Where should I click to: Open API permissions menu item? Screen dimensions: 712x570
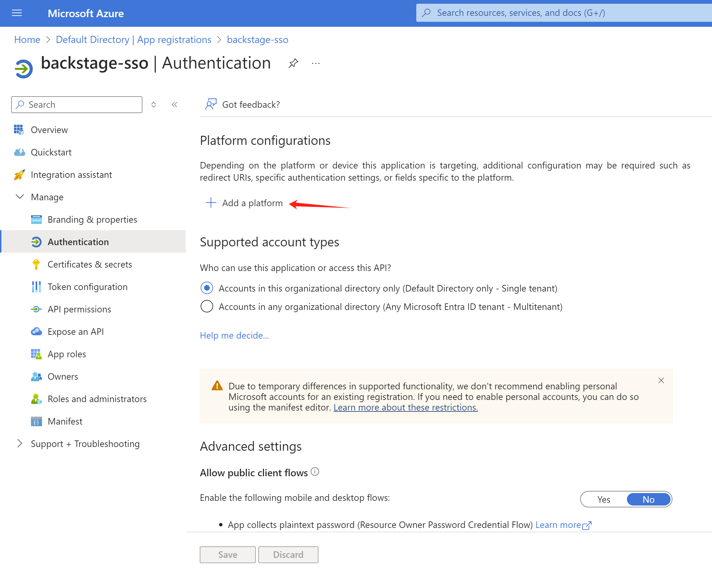[79, 309]
